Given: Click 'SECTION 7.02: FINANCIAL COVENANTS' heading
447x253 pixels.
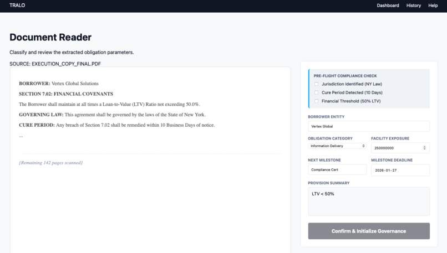Looking at the screenshot, I should [66, 94].
